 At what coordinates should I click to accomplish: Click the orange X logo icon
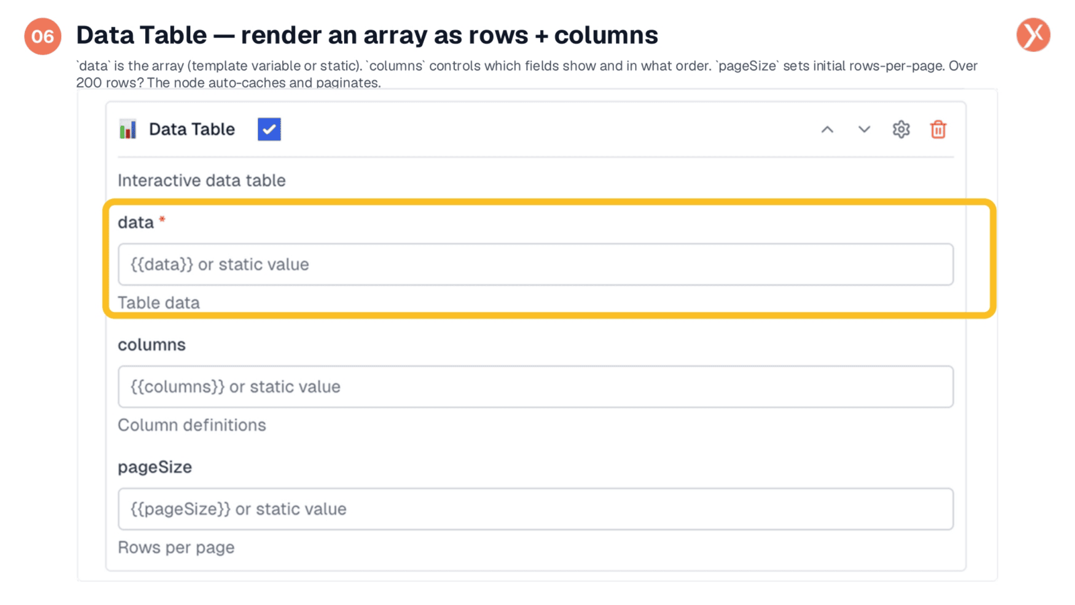click(1033, 35)
